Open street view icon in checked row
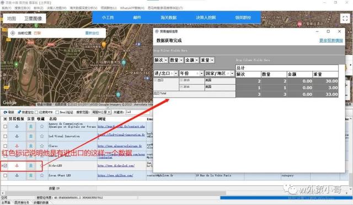This screenshot has height=205, width=353. 31,166
